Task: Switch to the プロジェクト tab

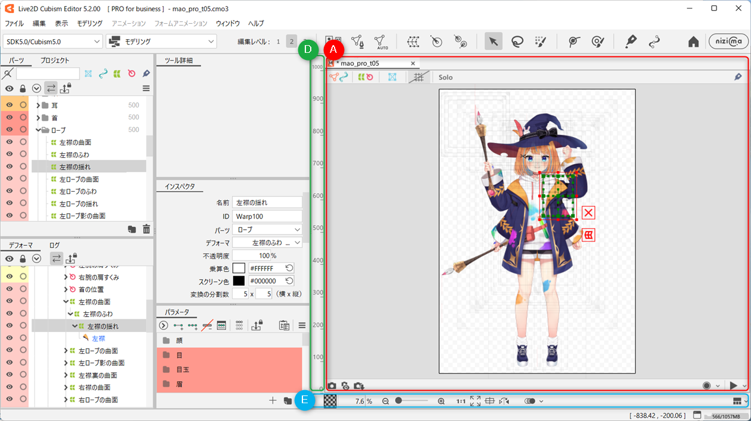Action: (55, 60)
